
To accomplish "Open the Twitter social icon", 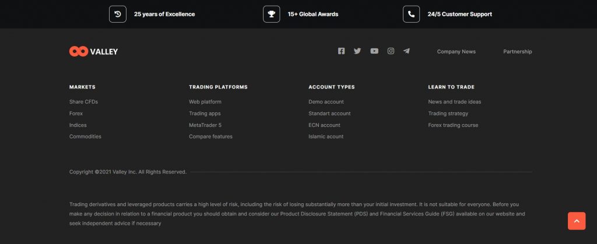I will click(357, 51).
